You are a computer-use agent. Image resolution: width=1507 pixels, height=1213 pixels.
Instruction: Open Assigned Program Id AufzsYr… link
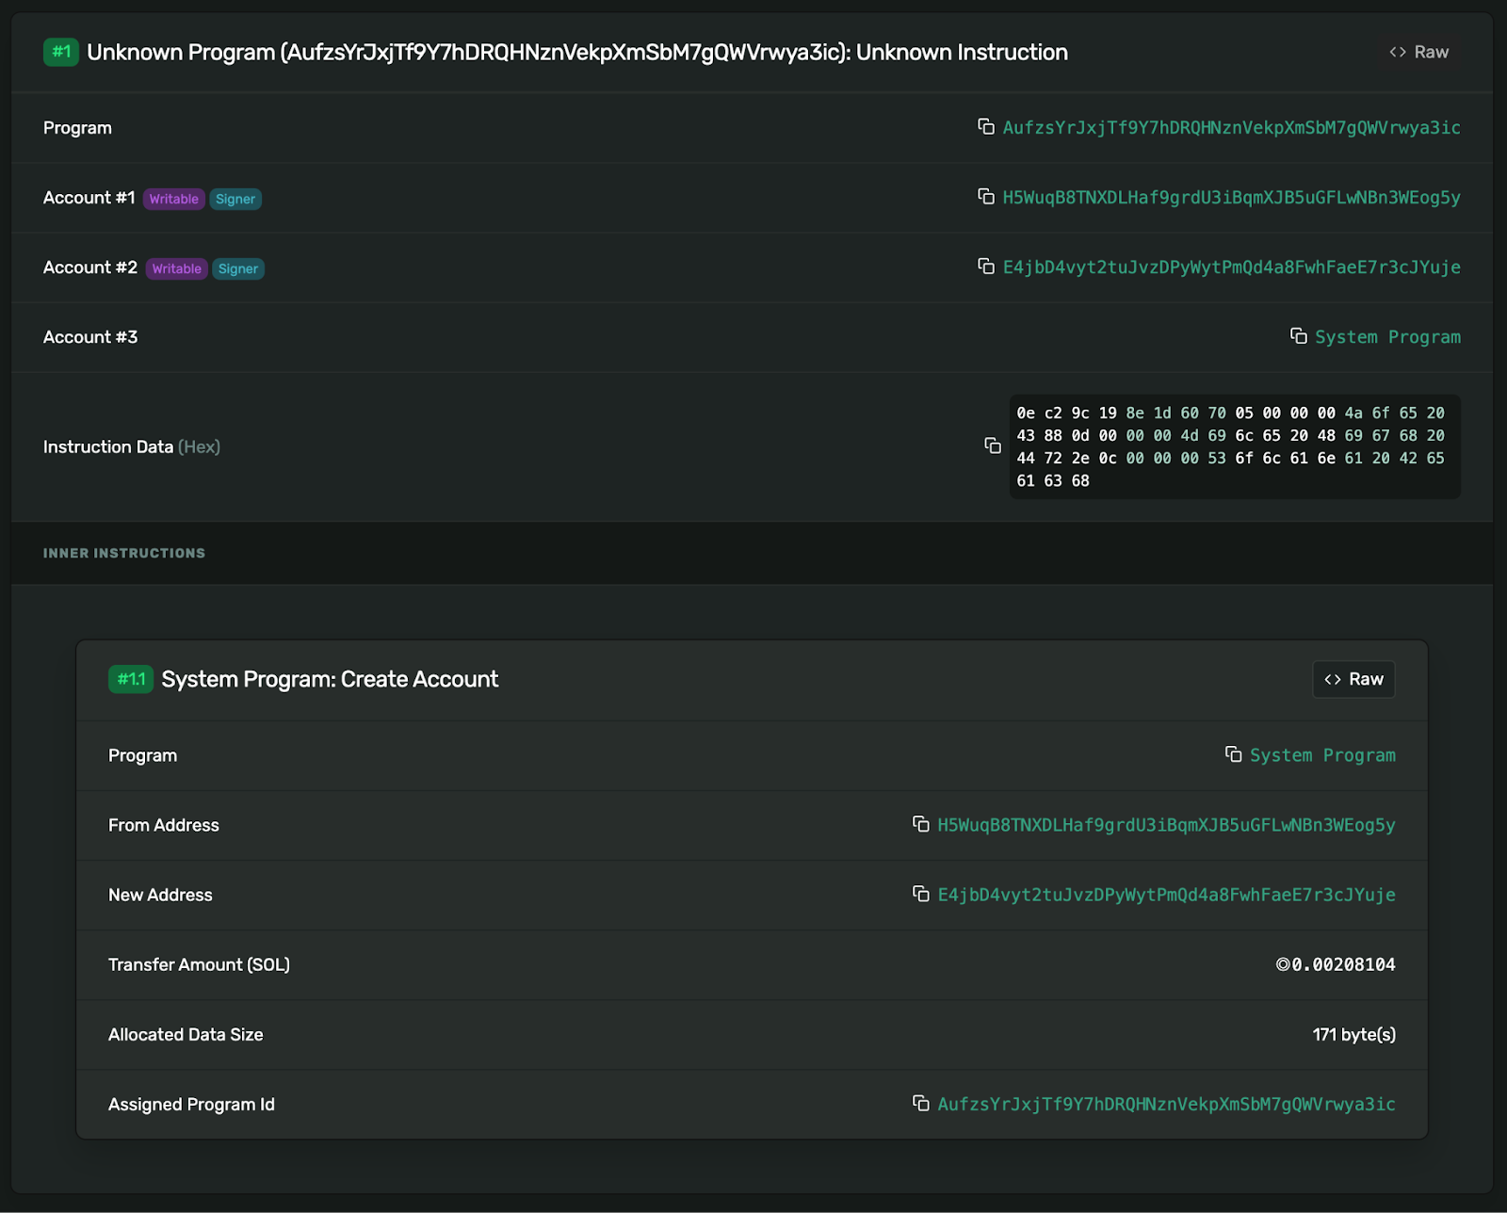click(1166, 1104)
